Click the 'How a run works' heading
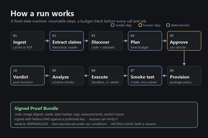 pos(42,13)
